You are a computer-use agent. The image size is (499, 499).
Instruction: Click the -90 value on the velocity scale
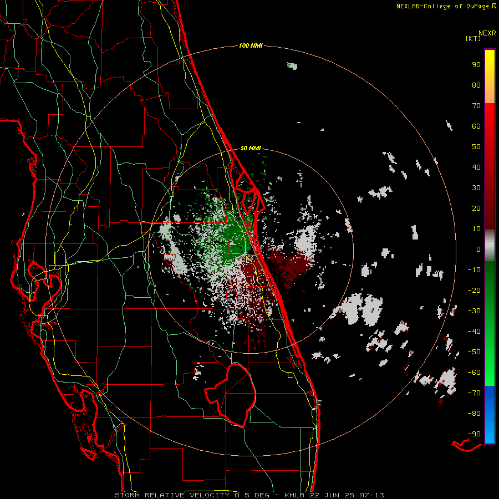[x=474, y=434]
